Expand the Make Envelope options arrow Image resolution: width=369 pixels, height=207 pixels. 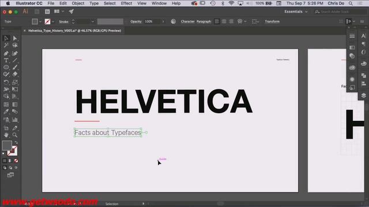click(245, 22)
